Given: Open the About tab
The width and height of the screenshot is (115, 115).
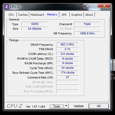Looking at the screenshot, I should pyautogui.click(x=89, y=15).
